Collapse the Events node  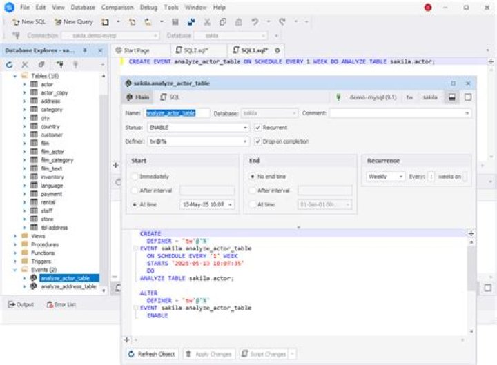point(15,270)
